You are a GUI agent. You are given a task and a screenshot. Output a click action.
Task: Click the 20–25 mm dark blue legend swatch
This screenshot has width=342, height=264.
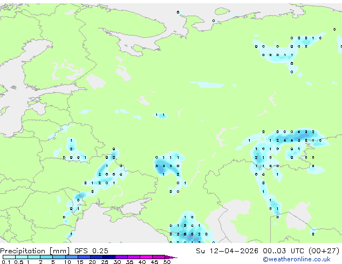pos(96,257)
